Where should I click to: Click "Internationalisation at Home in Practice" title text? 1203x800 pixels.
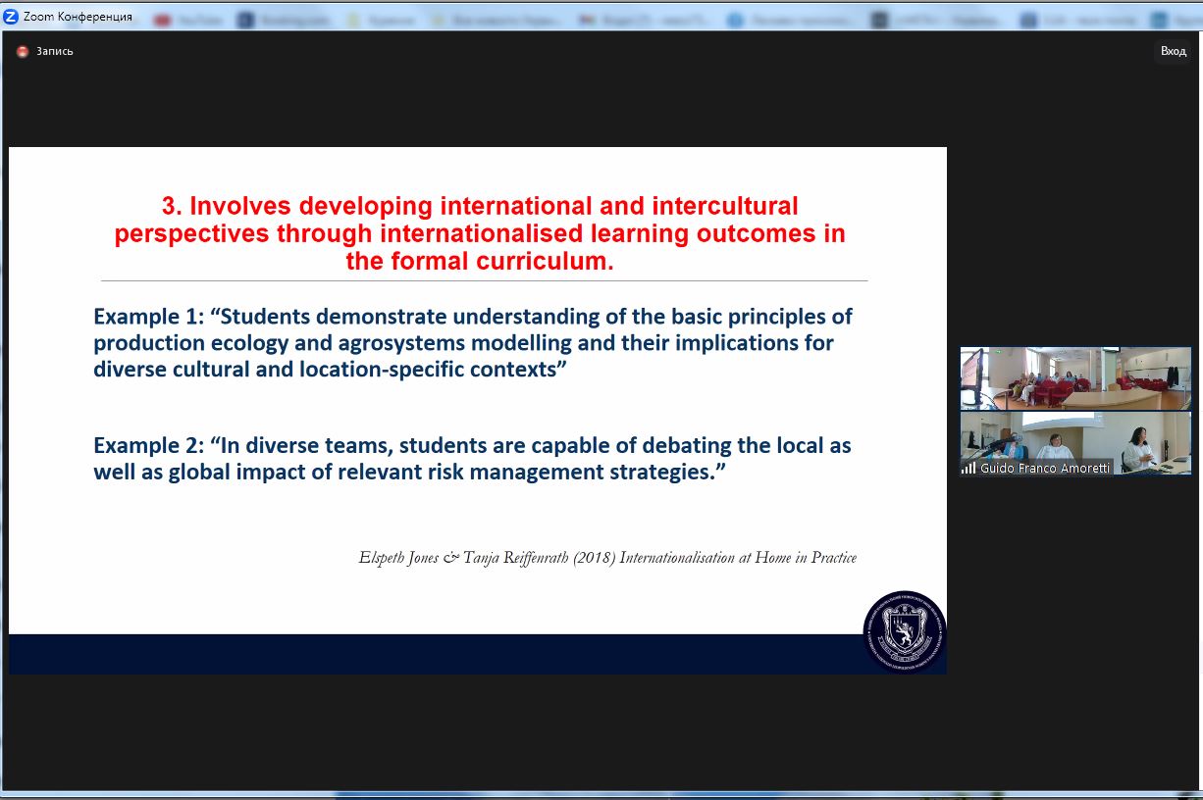[x=731, y=558]
